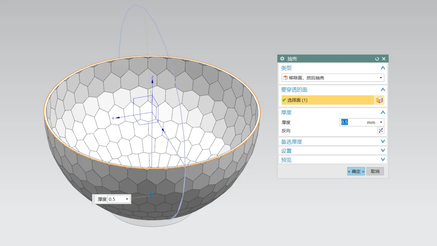Expand the 备选厚度 section
Screen dimensions: 437x246
[383, 142]
